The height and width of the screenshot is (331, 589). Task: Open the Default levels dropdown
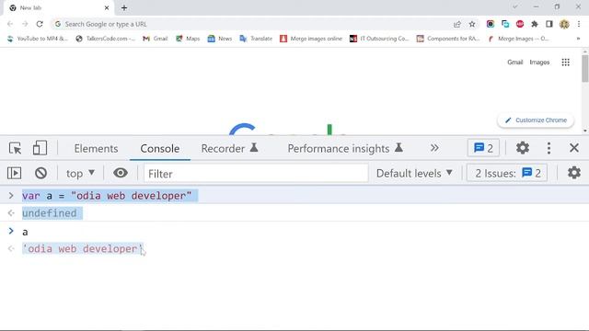coord(414,174)
